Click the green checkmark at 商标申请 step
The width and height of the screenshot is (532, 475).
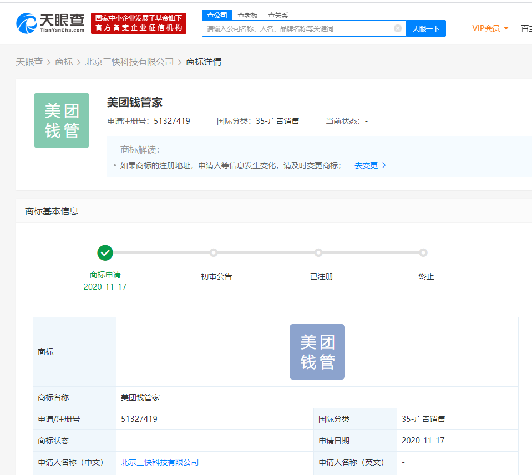[105, 253]
